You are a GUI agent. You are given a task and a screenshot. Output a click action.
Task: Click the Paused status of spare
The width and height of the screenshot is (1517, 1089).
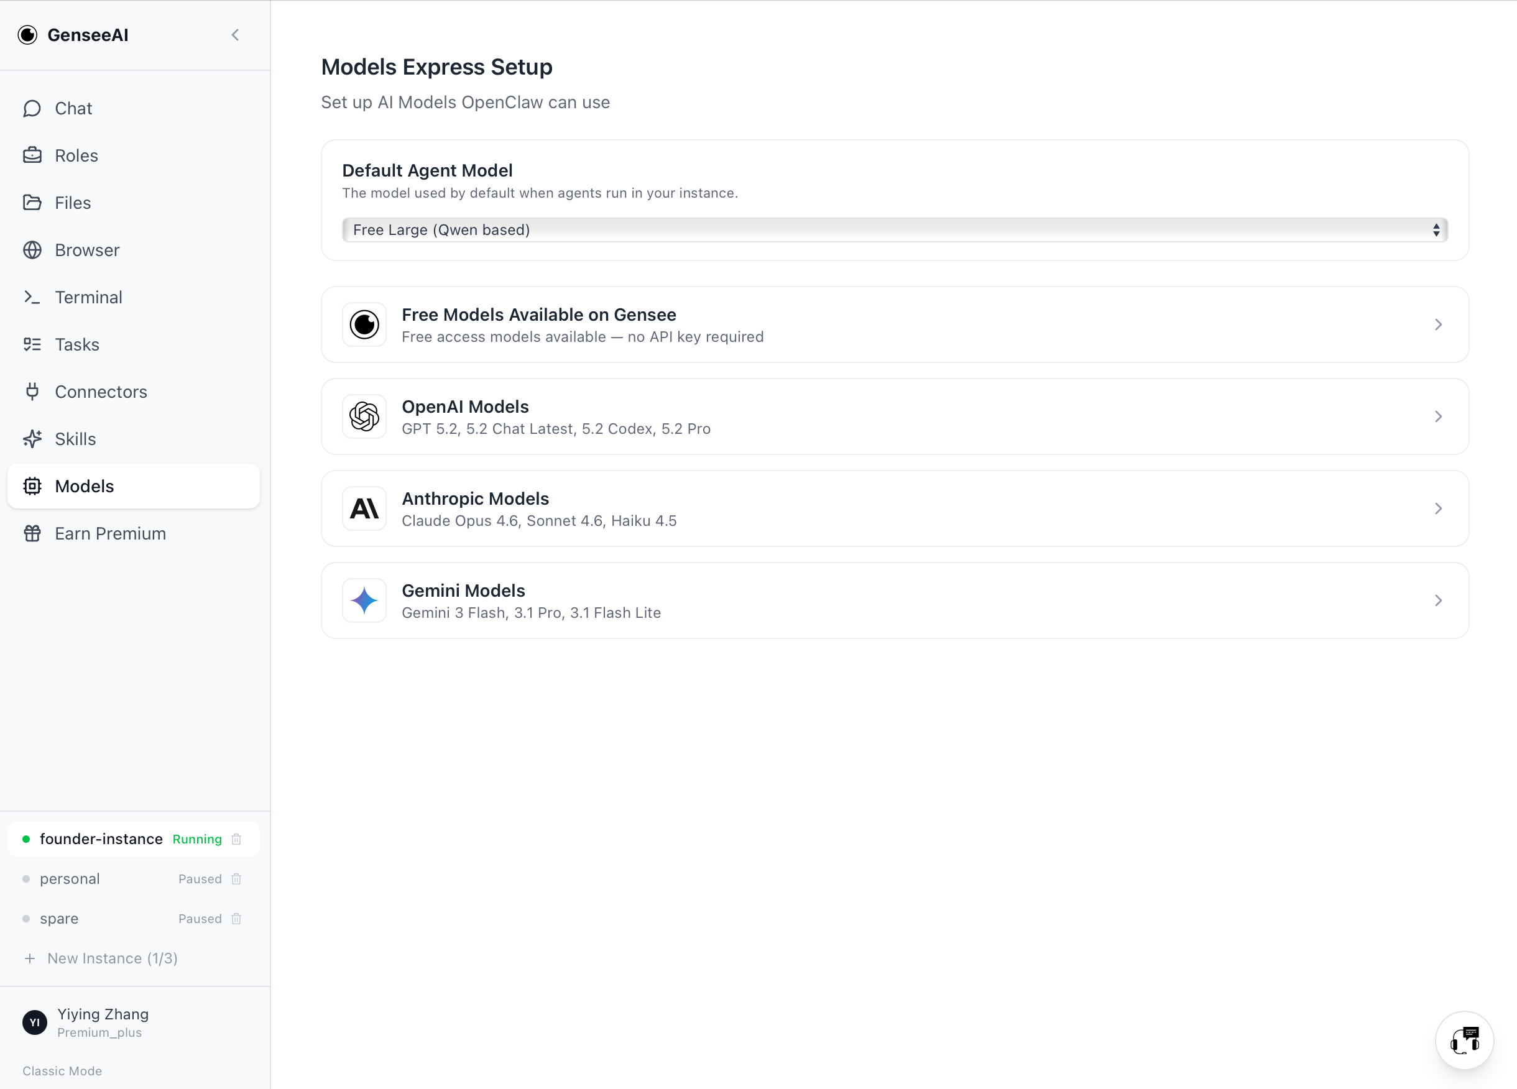pyautogui.click(x=200, y=919)
